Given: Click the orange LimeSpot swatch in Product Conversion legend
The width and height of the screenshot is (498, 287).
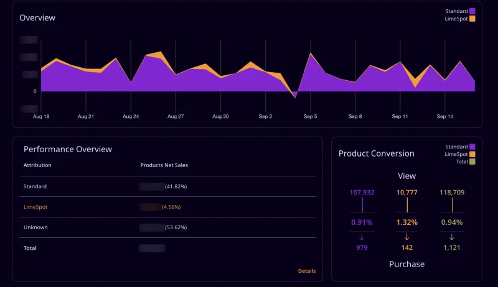Looking at the screenshot, I should pos(472,154).
